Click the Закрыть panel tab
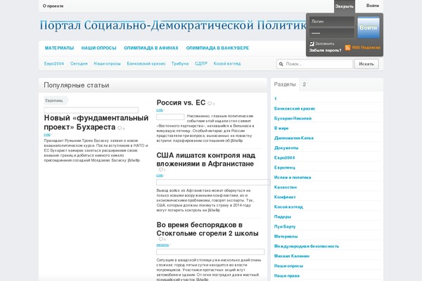This screenshot has width=422, height=281. pyautogui.click(x=345, y=6)
